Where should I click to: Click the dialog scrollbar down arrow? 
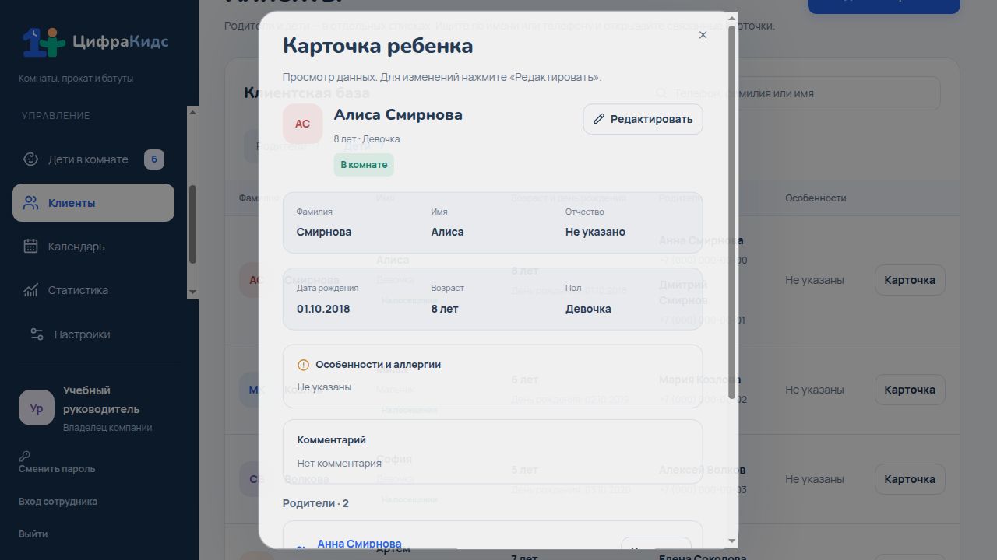click(x=731, y=541)
